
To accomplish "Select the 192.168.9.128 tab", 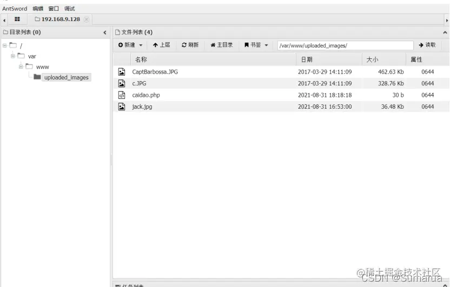I will click(x=61, y=19).
